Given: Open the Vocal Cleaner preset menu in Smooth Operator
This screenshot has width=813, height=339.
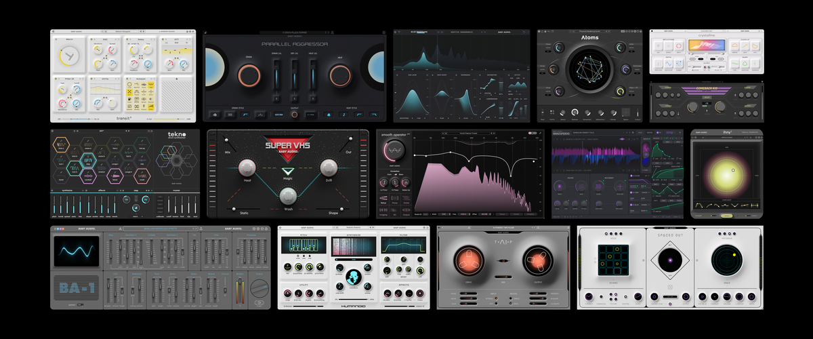Looking at the screenshot, I should click(x=469, y=134).
